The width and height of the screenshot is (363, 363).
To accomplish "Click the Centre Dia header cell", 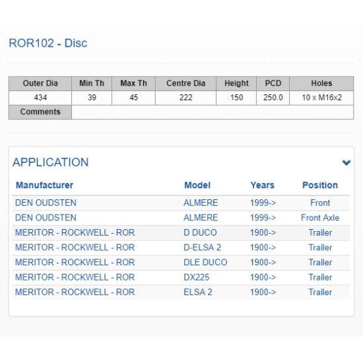I will (x=185, y=84).
